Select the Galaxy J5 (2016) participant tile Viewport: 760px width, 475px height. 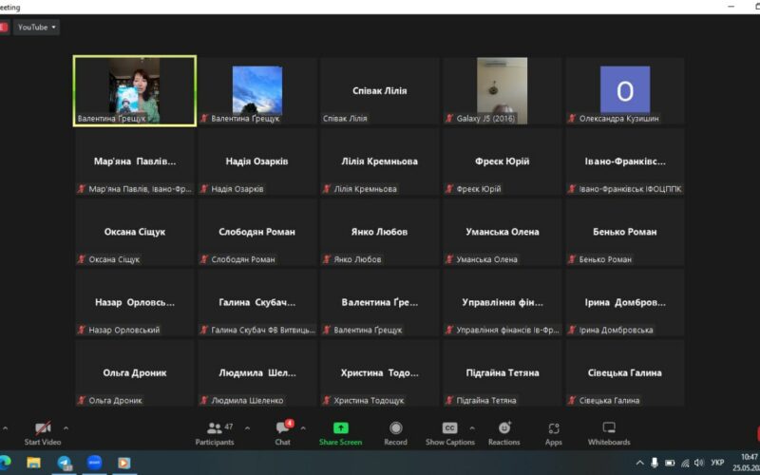(x=502, y=90)
